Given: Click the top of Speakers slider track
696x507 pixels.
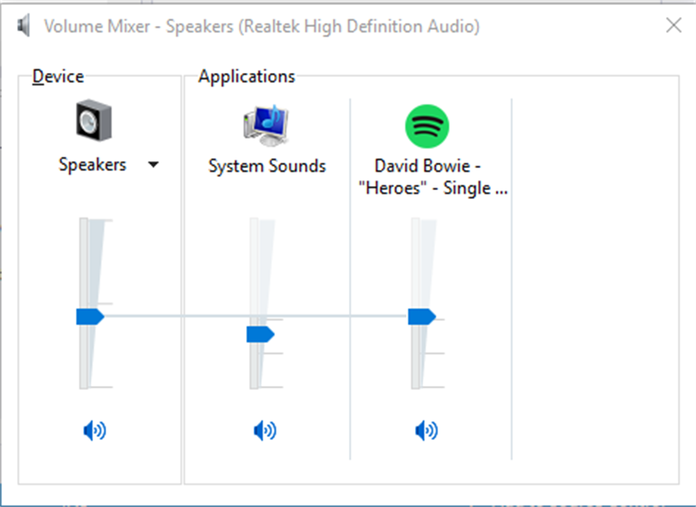Looking at the screenshot, I should tap(84, 222).
